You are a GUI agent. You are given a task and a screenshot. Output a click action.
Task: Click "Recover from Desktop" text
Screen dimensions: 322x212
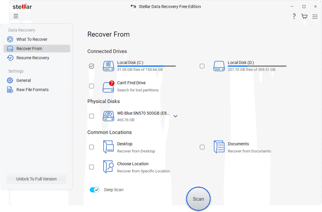[136, 151]
